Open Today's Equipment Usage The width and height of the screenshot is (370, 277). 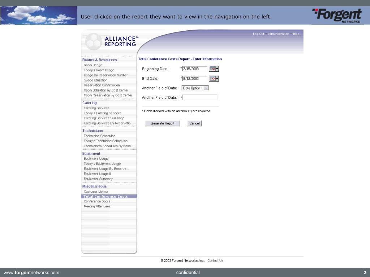pyautogui.click(x=102, y=164)
